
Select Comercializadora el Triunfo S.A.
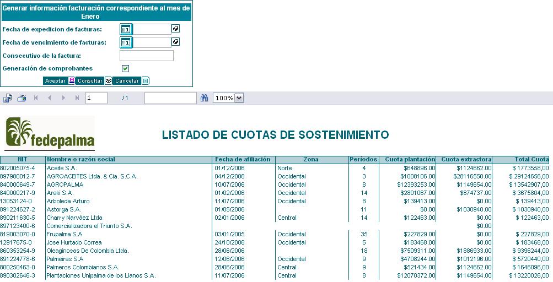(89, 226)
